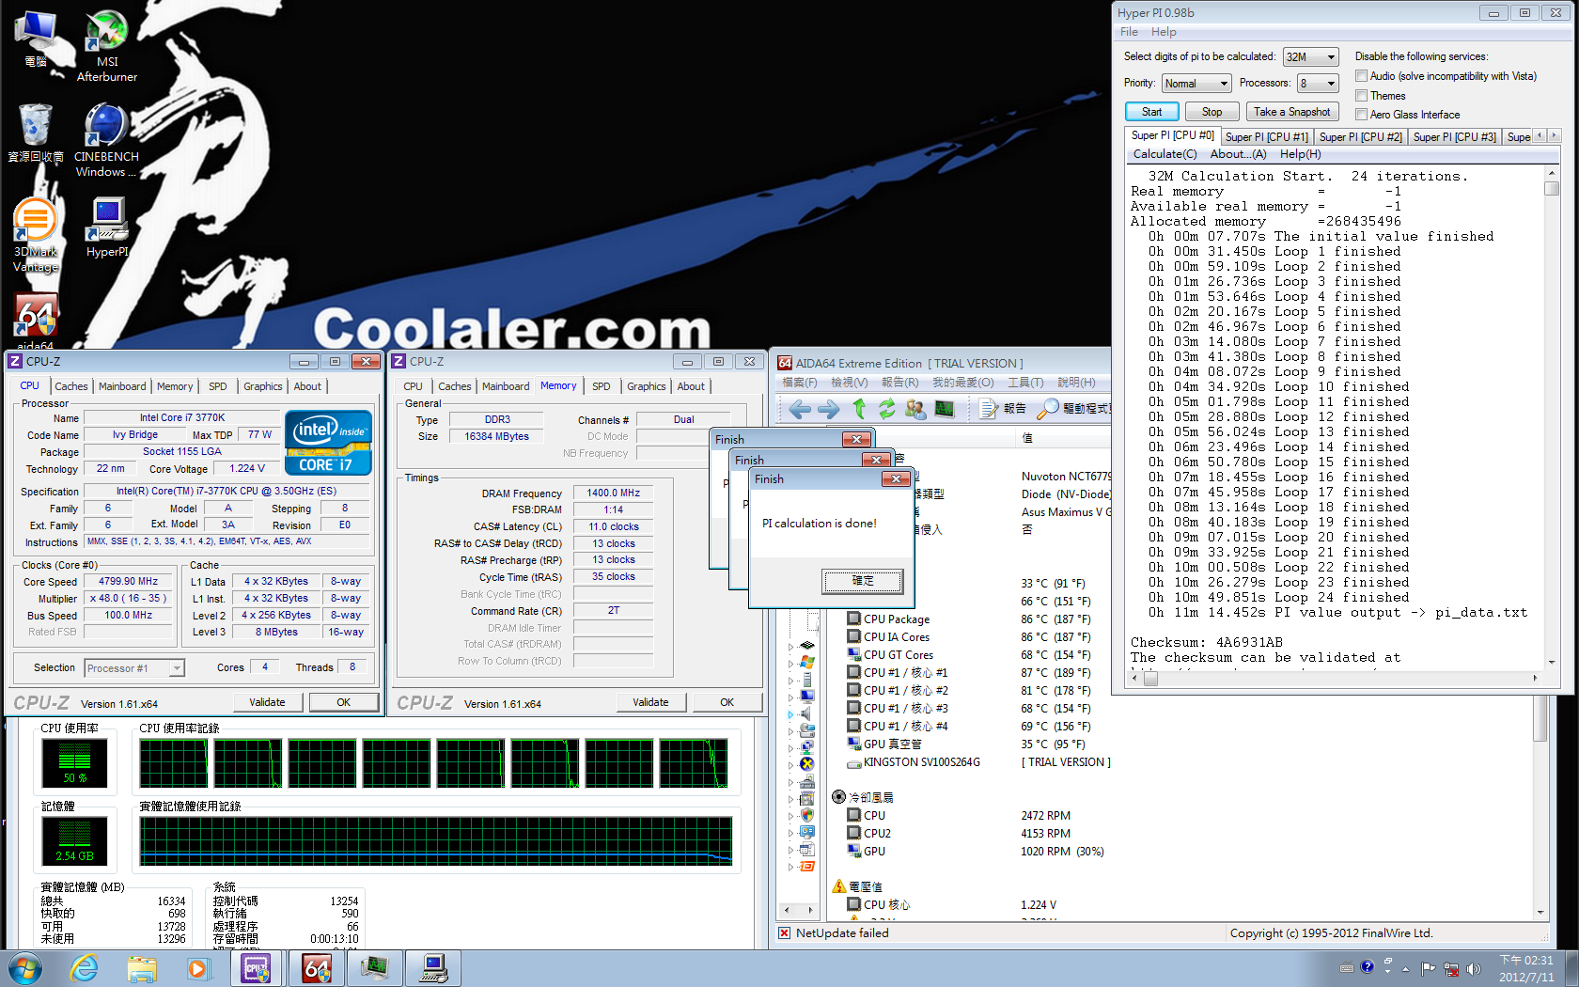
Task: Click the Stop button in Hyper PI
Action: click(x=1212, y=112)
